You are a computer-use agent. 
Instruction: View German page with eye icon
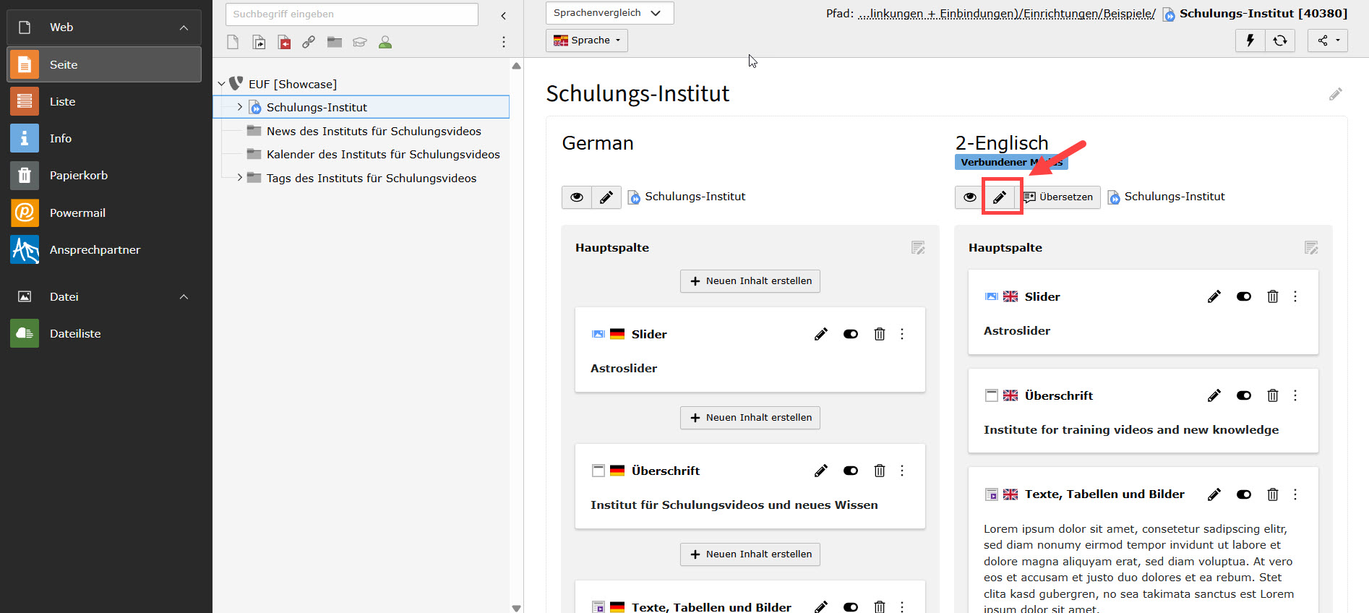[x=577, y=197]
